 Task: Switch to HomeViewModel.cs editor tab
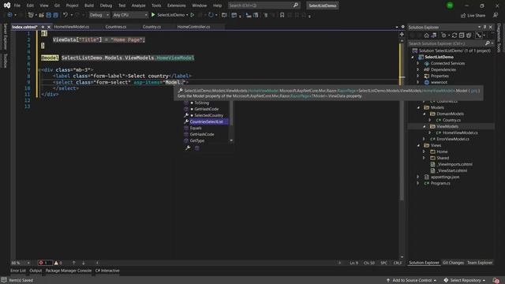click(72, 27)
